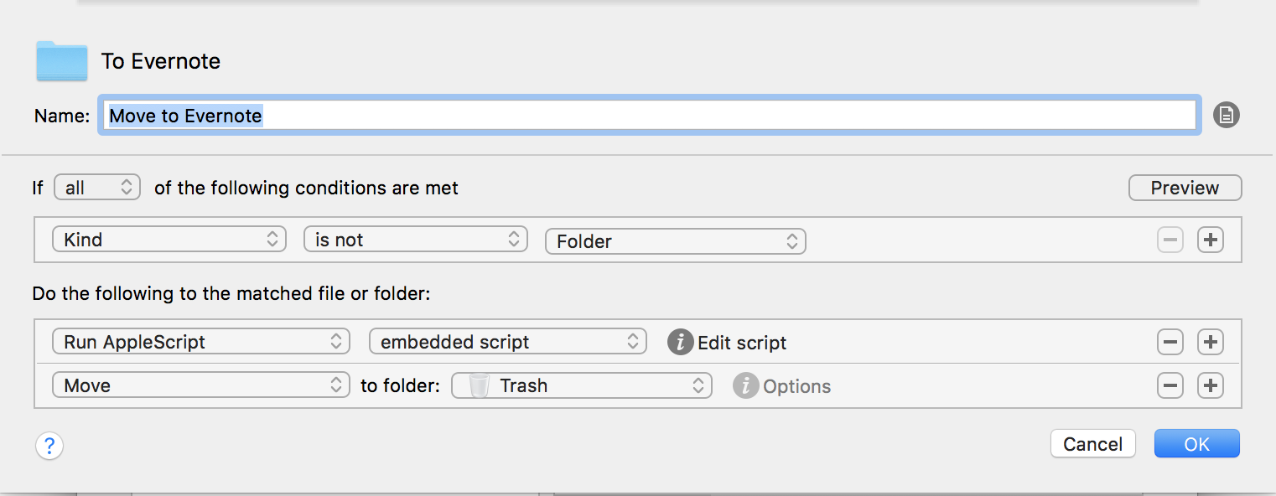
Task: Open help with the question mark icon
Action: coord(49,445)
